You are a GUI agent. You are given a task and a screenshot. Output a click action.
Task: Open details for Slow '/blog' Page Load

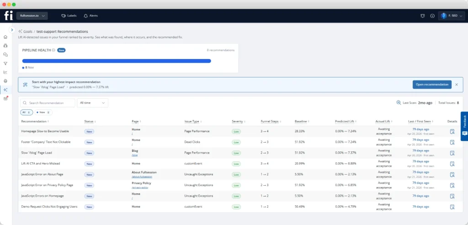click(452, 153)
